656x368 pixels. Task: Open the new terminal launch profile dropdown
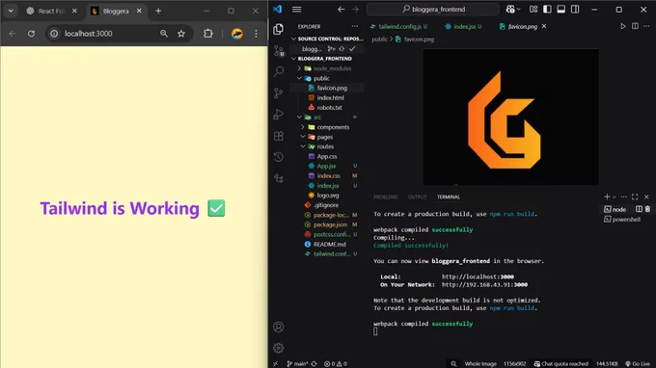click(x=615, y=197)
